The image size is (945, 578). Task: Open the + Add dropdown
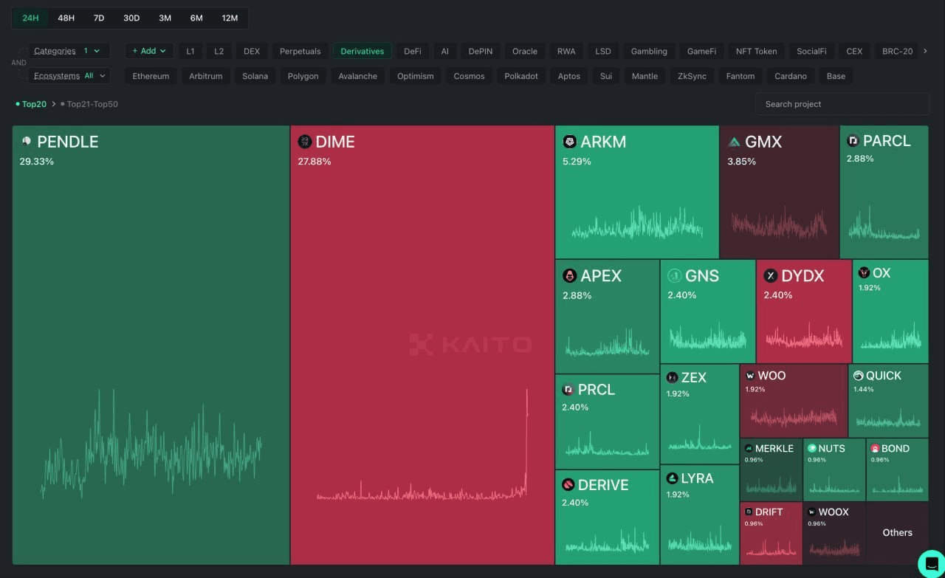coord(149,51)
